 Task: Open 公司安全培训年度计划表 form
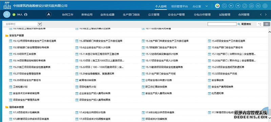(x=159, y=80)
